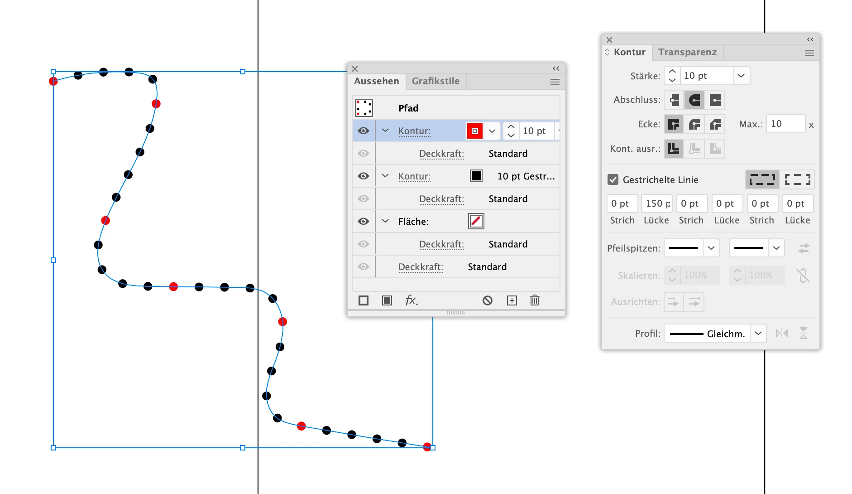Clear appearance icon in Aussehen panel

point(488,300)
